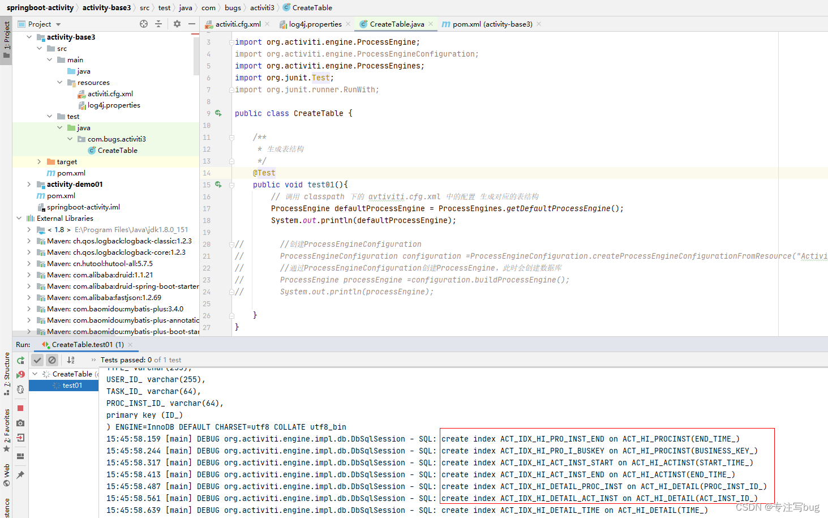Click the Locate/Scroll from Source target icon

(x=144, y=24)
